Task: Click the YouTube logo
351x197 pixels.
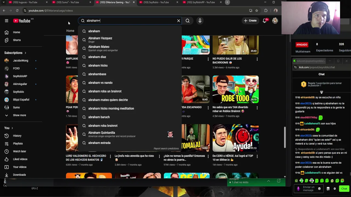Action: (22, 21)
